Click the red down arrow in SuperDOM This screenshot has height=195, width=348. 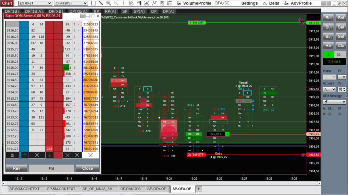pyautogui.click(x=50, y=155)
